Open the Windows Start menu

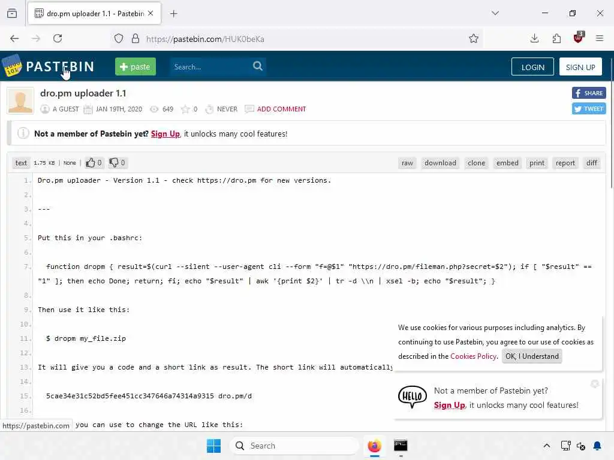click(214, 446)
